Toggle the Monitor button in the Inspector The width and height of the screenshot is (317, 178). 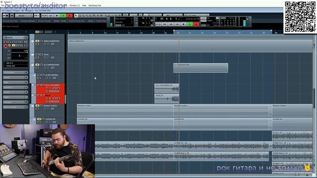click(9, 45)
